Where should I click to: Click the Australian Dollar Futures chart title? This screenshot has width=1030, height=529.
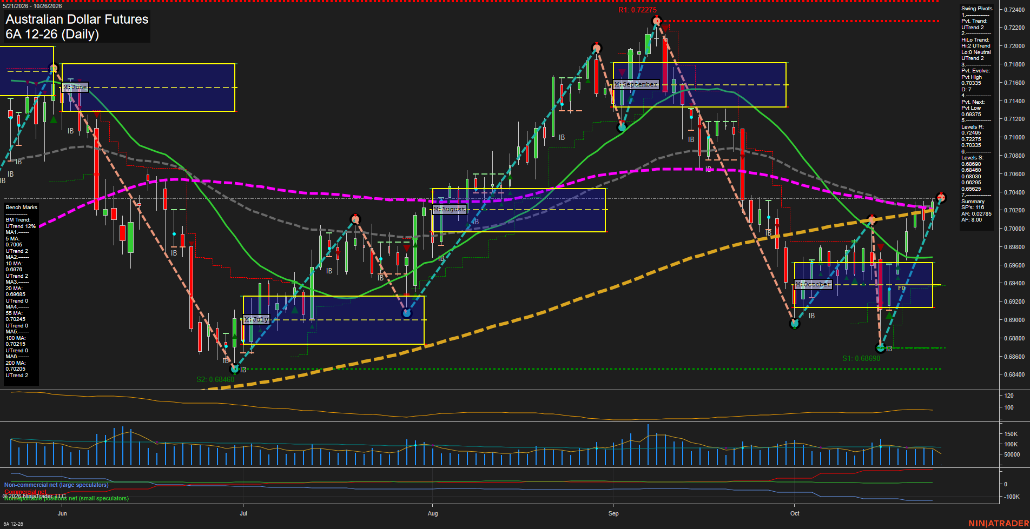tap(77, 19)
